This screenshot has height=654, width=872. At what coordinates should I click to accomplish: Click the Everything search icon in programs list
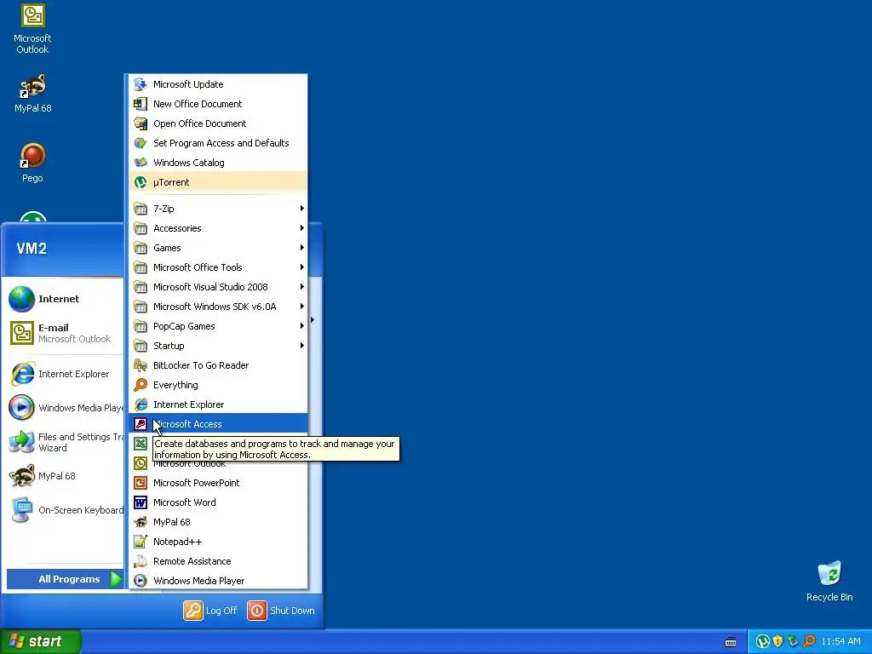(x=141, y=385)
